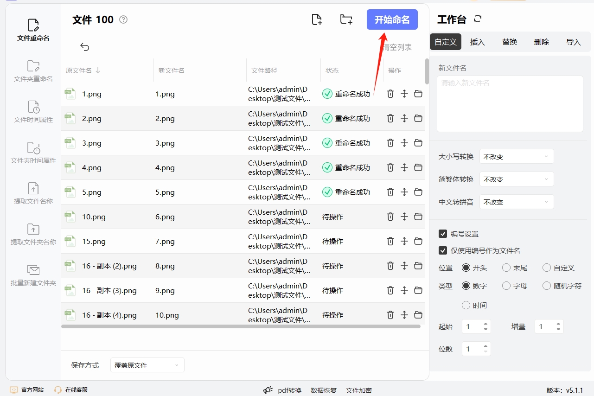Click the add folder icon in header

(x=346, y=19)
